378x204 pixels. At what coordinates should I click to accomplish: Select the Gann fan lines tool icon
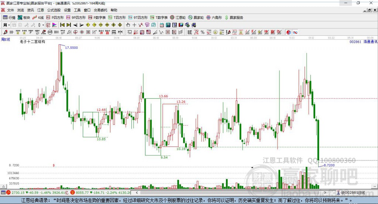(136, 32)
